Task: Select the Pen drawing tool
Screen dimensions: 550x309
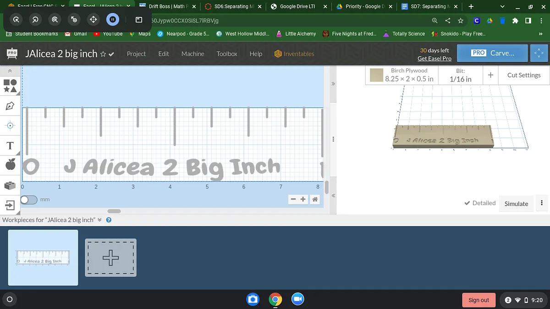Action: (10, 106)
